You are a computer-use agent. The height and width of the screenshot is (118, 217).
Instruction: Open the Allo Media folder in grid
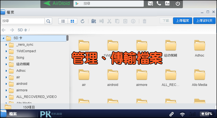(200, 75)
